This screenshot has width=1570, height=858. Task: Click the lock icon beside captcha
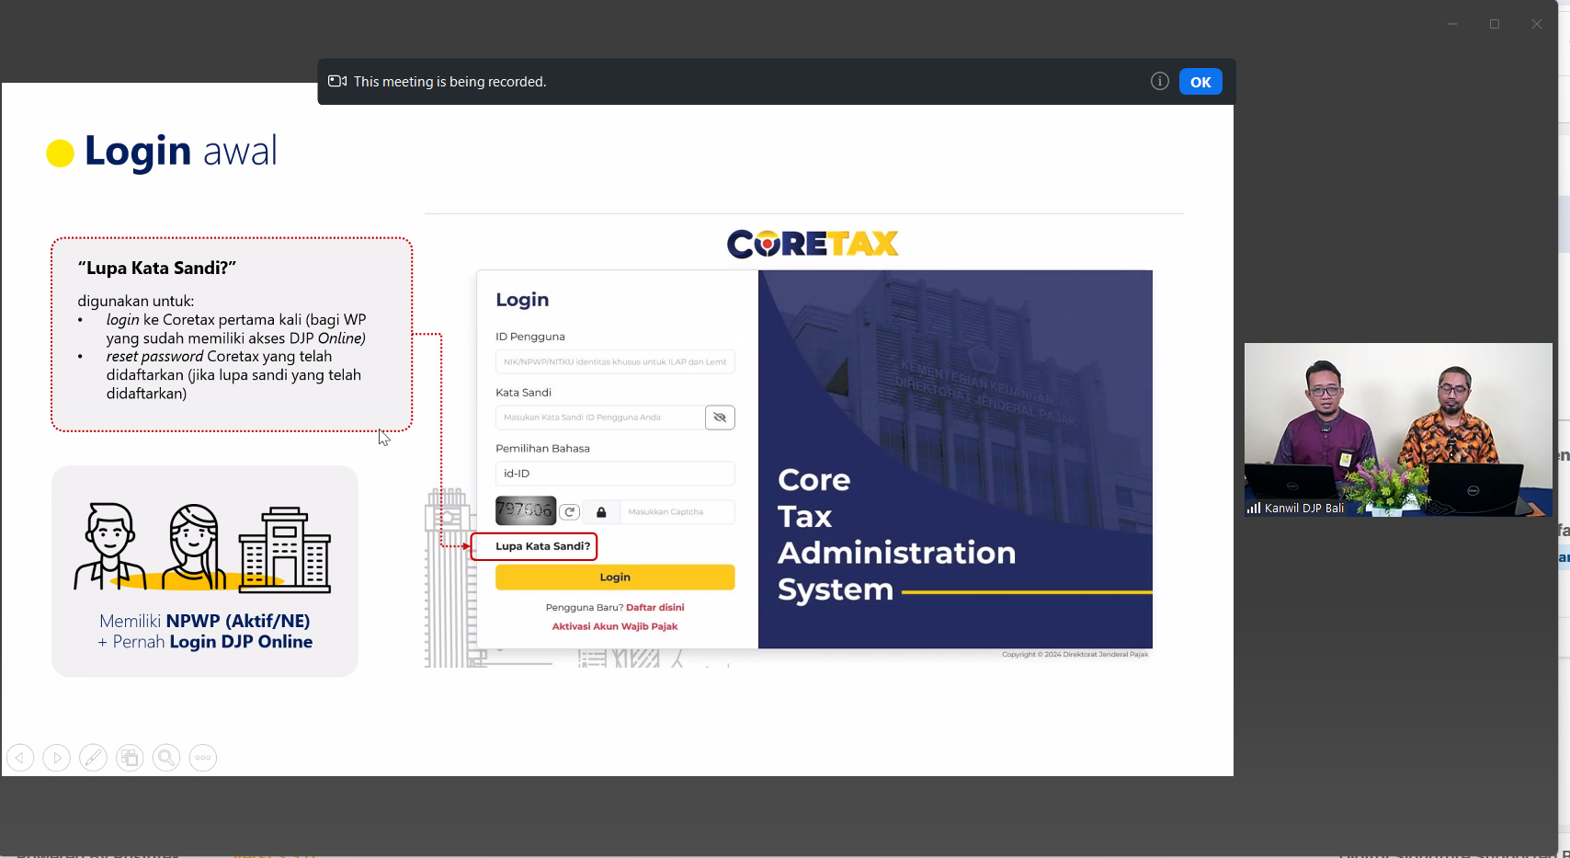coord(601,512)
